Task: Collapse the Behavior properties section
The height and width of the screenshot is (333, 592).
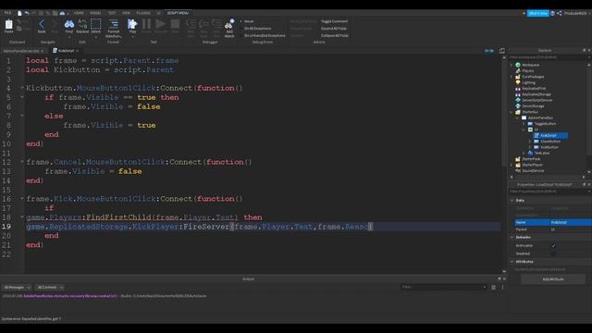Action: point(512,238)
